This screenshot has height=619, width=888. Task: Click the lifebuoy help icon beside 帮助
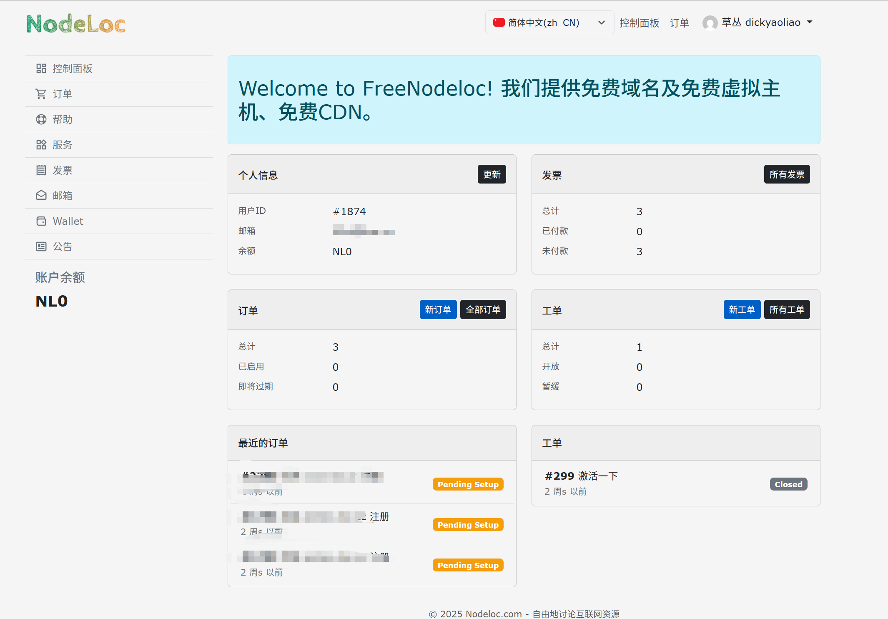[41, 119]
